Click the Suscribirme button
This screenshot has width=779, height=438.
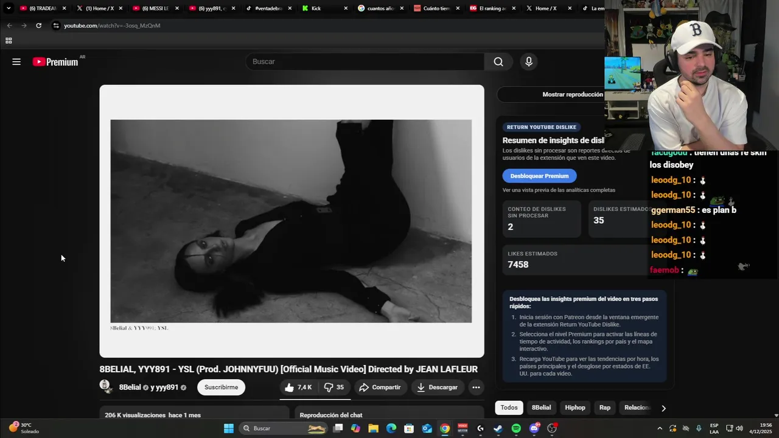(x=222, y=388)
